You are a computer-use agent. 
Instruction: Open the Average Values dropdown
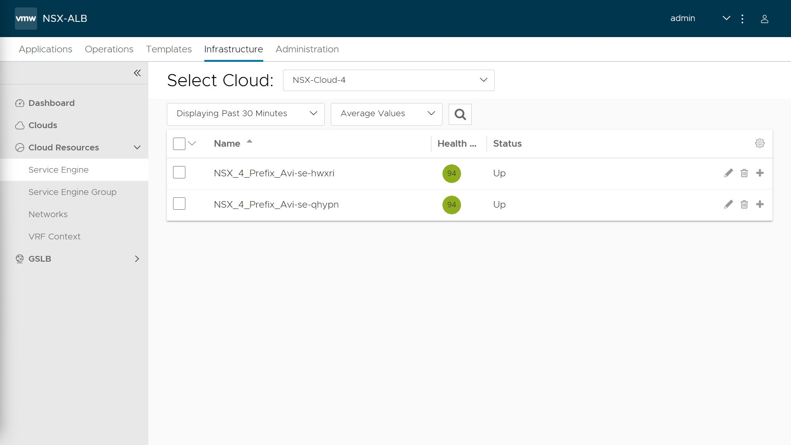tap(386, 114)
